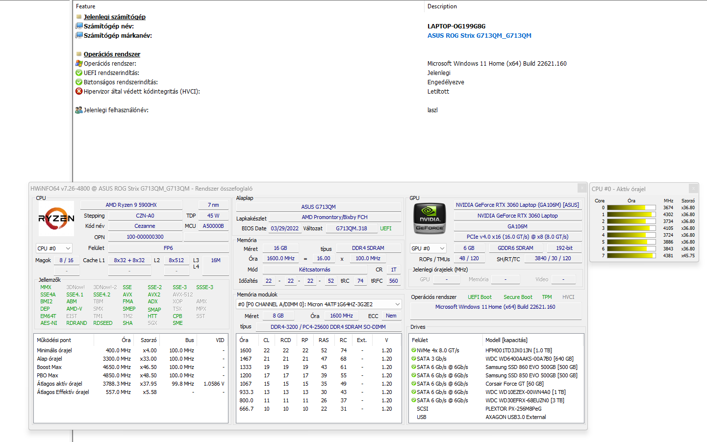Click the status icon of the NVMe 4x 8.0 GT/s drive
The height and width of the screenshot is (442, 707).
coord(414,350)
